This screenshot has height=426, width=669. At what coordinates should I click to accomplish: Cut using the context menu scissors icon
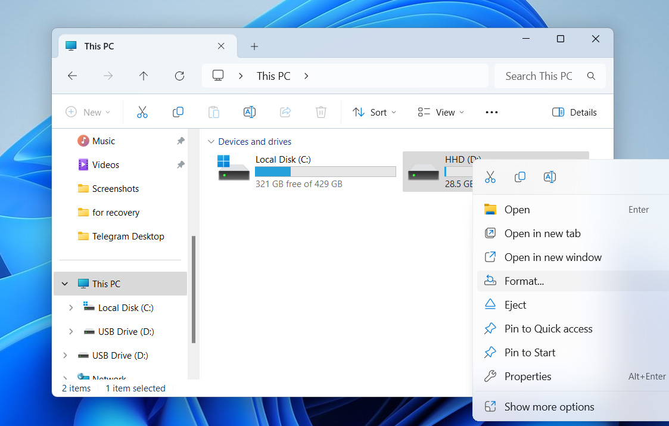pyautogui.click(x=490, y=177)
